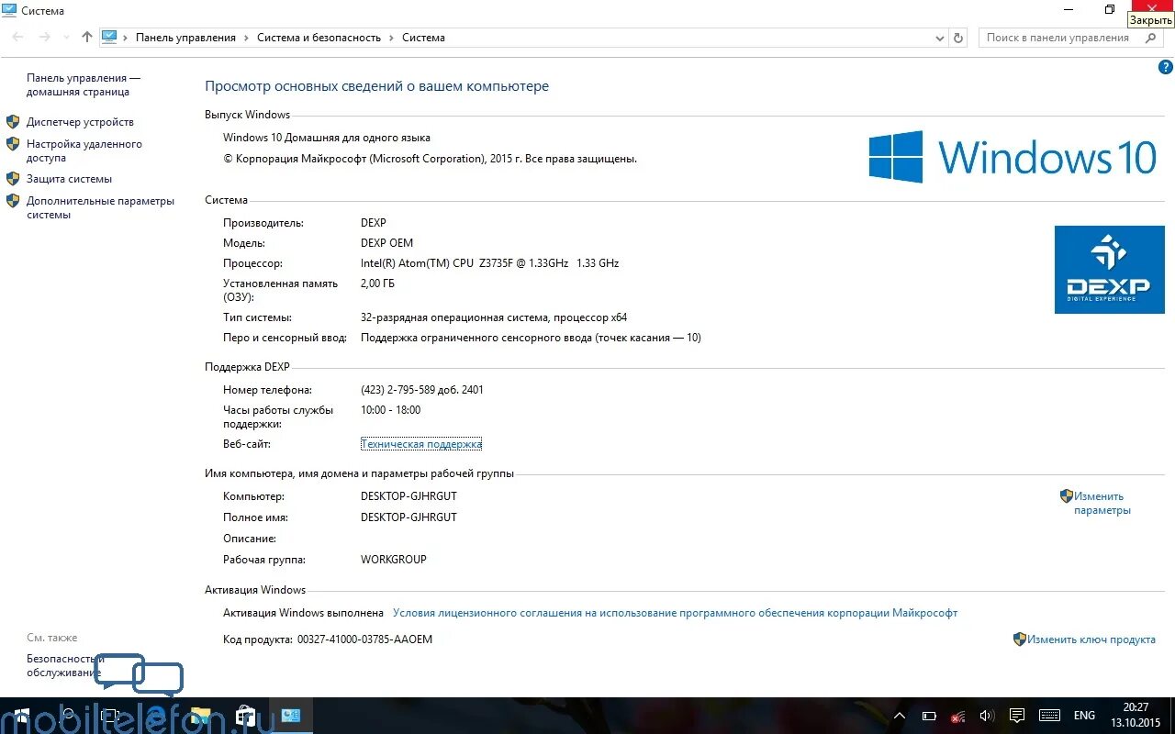Restore down the System window
Screen dimensions: 1175x734
(x=1110, y=9)
